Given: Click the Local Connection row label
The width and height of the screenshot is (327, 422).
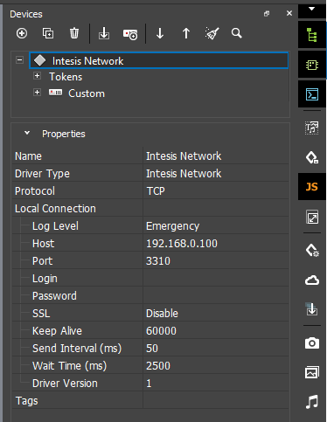Looking at the screenshot, I should click(55, 209).
